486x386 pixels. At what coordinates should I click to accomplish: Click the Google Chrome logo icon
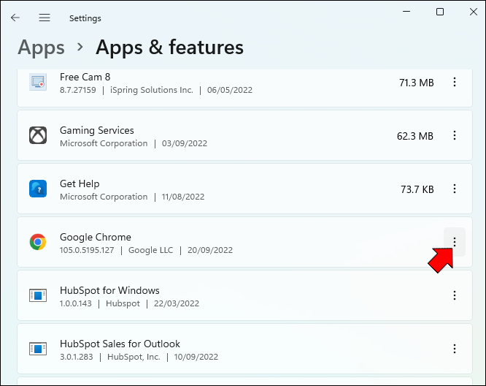[38, 242]
